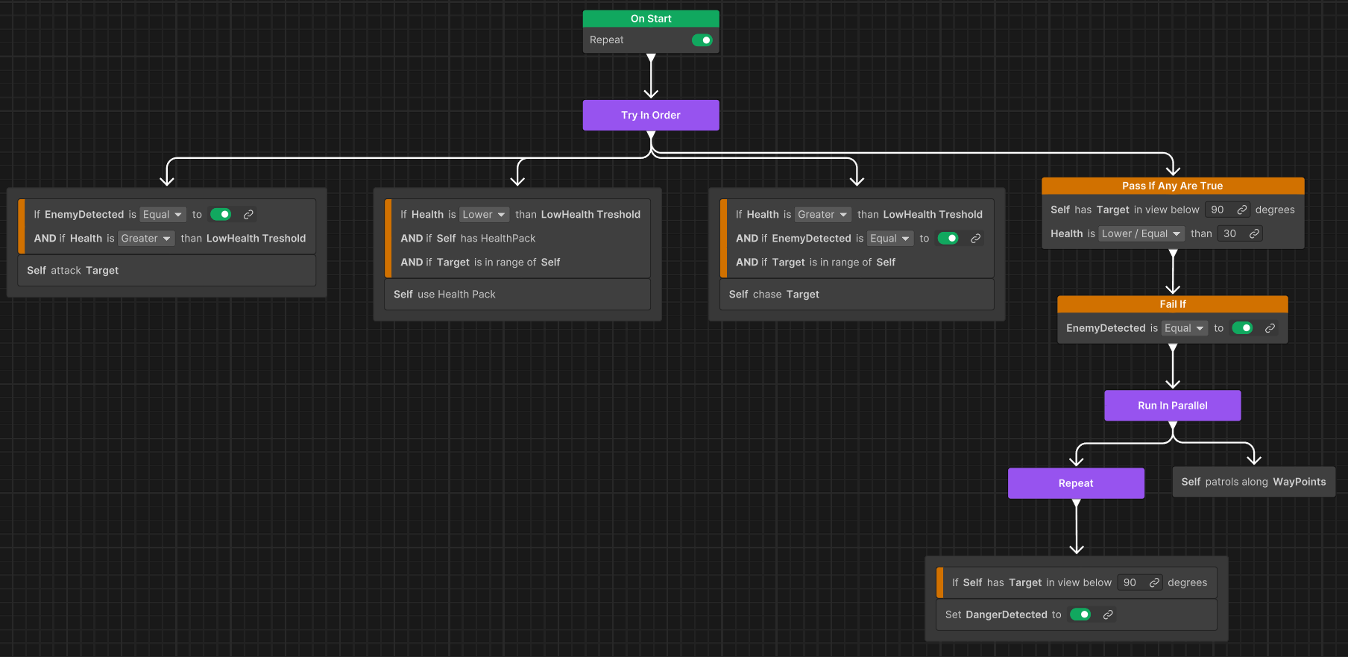Open the Lower dropdown in the use Health Pack node

(x=484, y=215)
